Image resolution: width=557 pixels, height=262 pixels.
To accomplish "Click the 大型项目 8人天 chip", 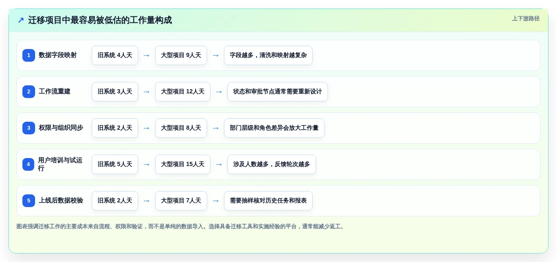I will click(x=181, y=128).
